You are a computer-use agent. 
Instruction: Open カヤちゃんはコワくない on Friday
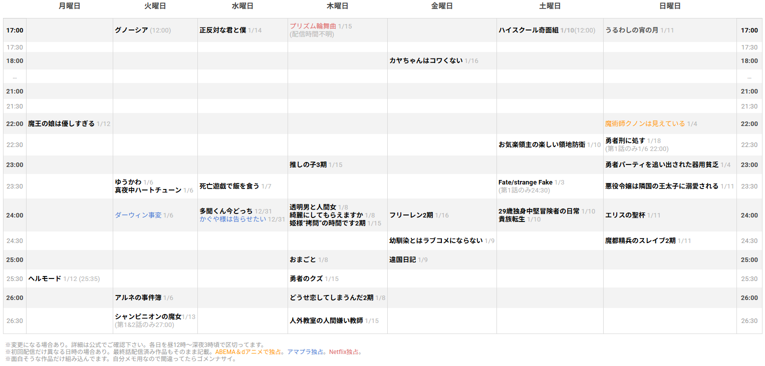[426, 60]
